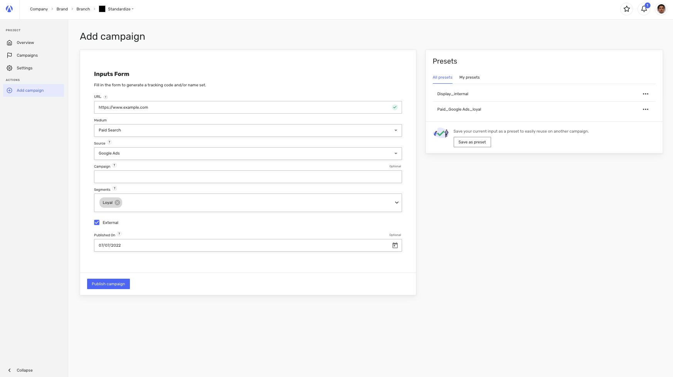Switch to the My presets tab
Image resolution: width=673 pixels, height=377 pixels.
[469, 77]
